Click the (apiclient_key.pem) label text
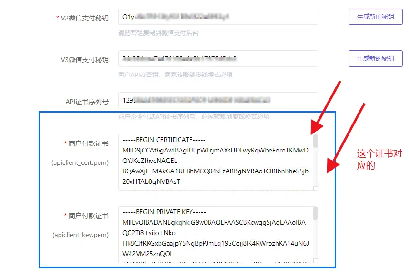The image size is (409, 276). click(80, 235)
